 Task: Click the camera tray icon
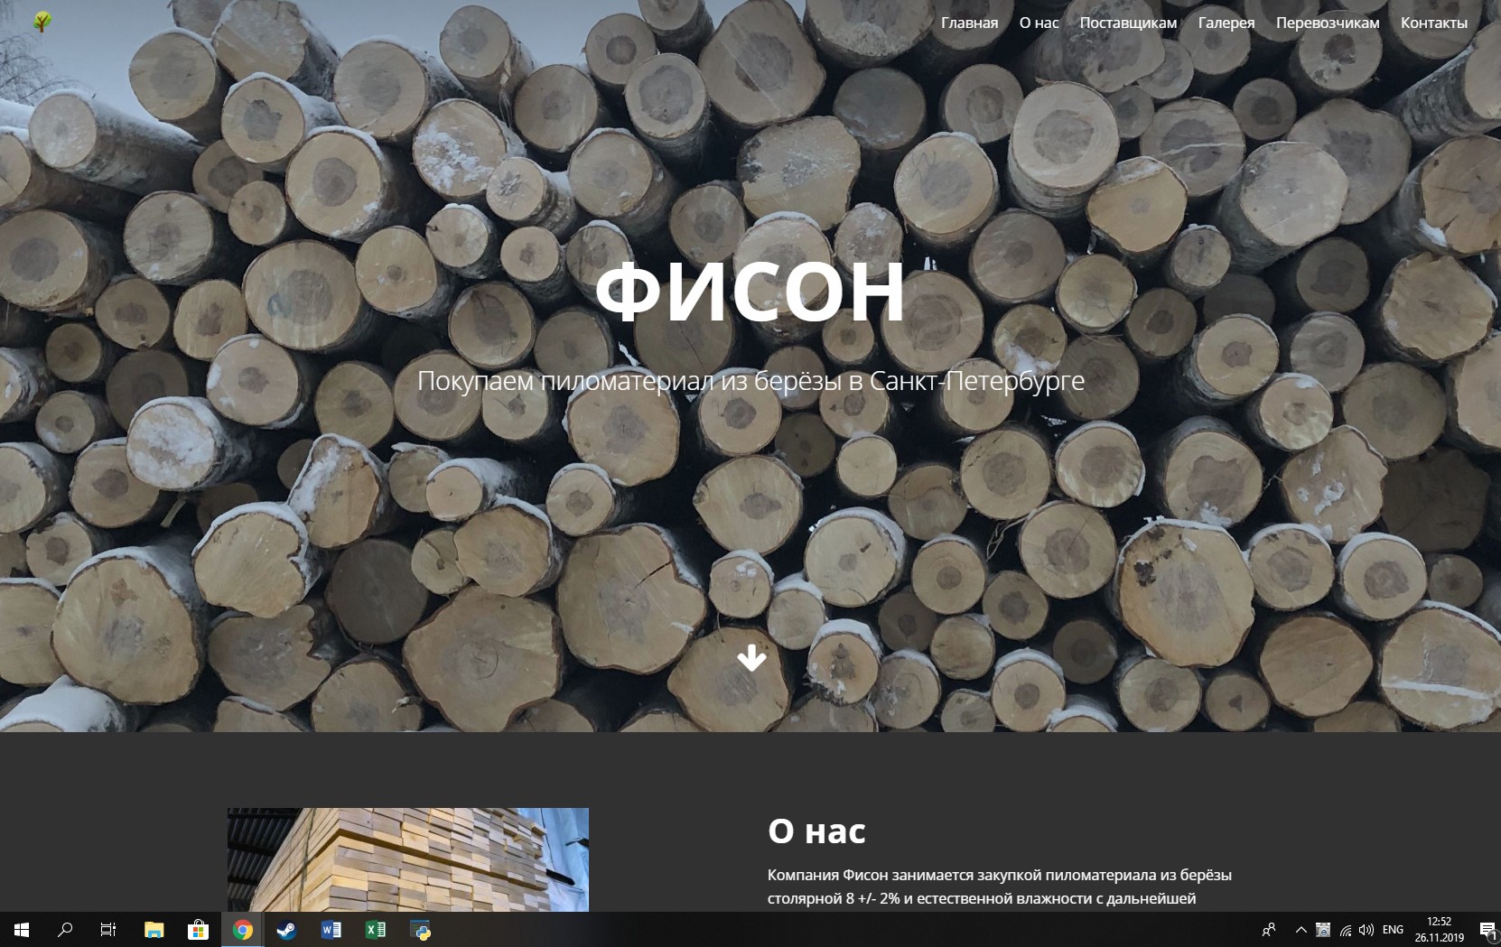pyautogui.click(x=1323, y=929)
